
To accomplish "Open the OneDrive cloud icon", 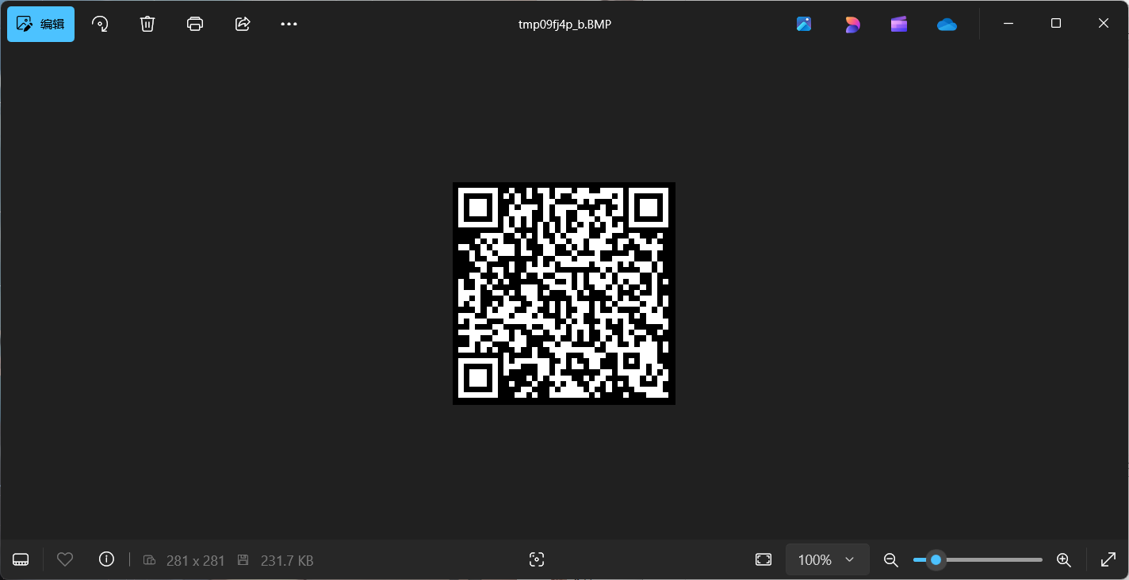I will click(947, 25).
